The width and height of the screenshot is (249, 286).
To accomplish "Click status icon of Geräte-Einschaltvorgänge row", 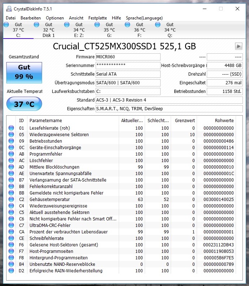I will tap(11, 147).
